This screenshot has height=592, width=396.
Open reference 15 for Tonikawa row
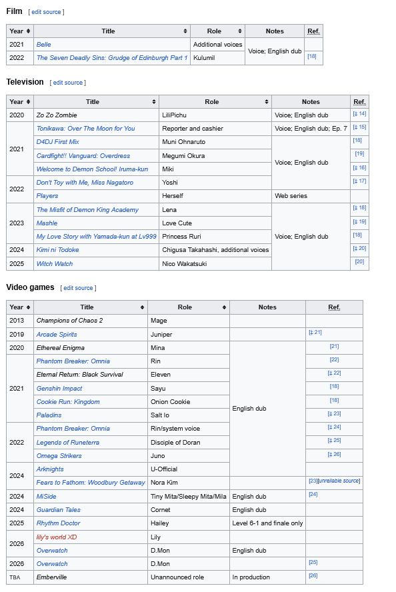point(359,127)
